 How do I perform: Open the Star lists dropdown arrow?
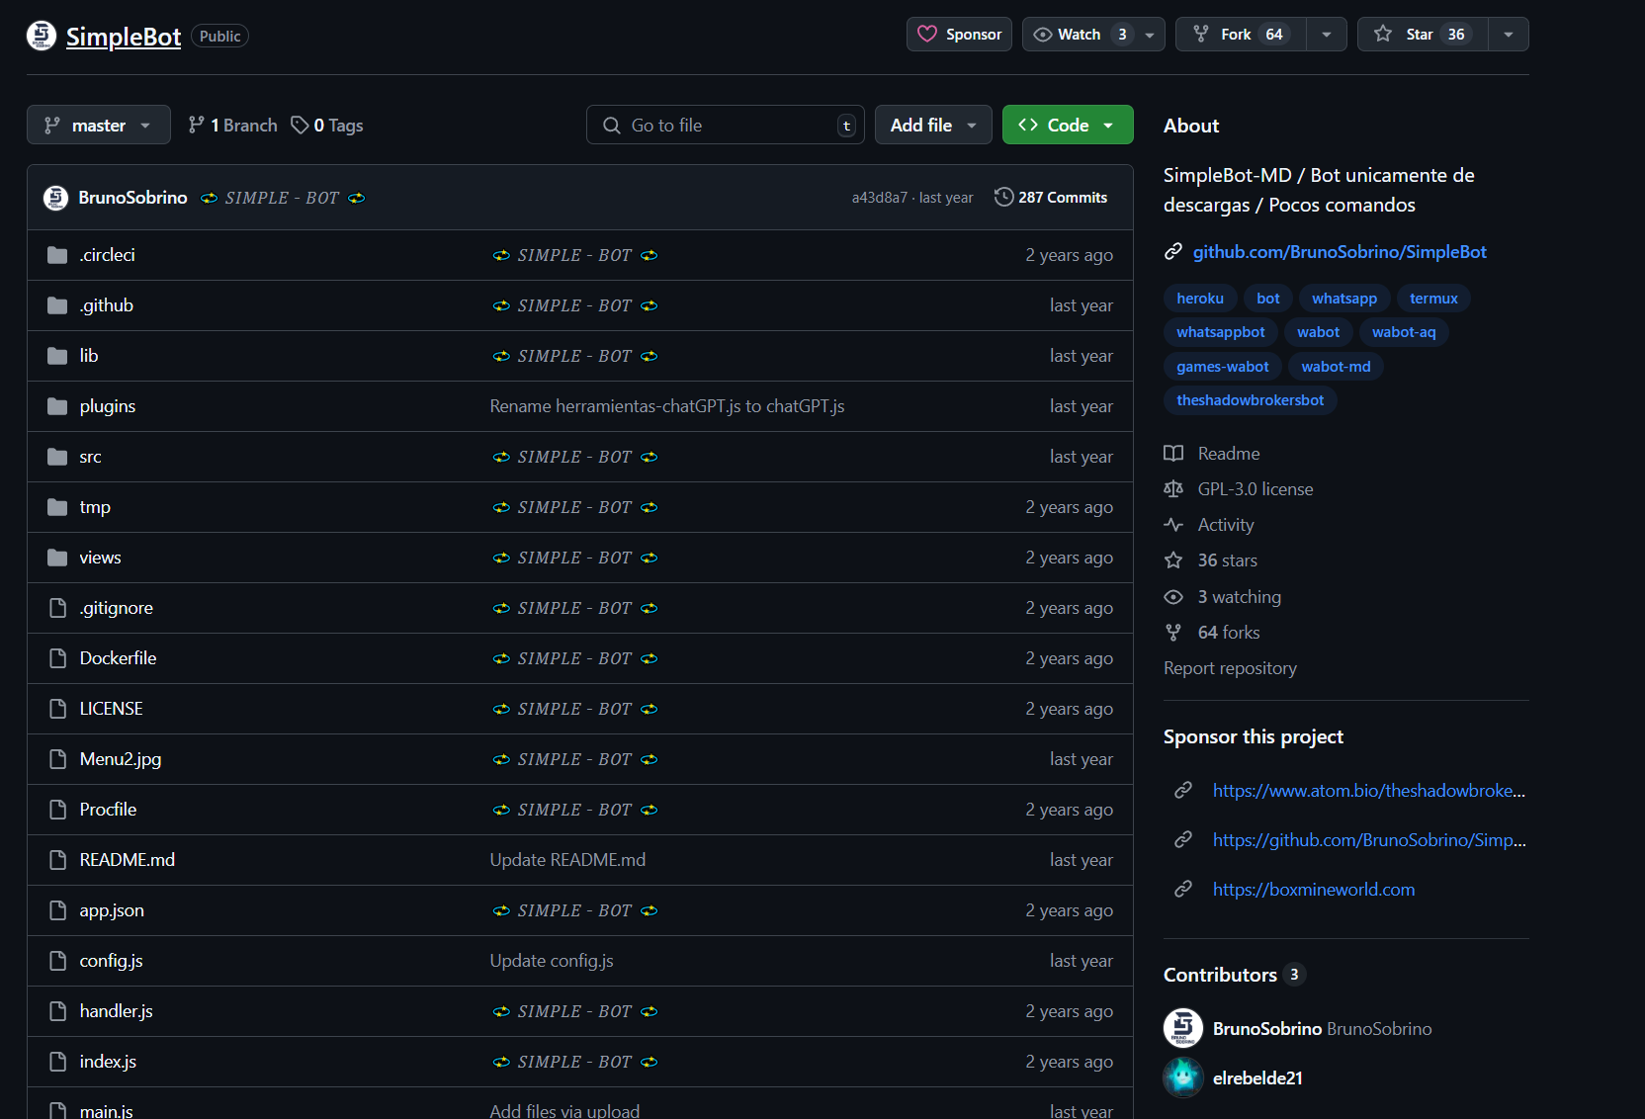pos(1509,35)
